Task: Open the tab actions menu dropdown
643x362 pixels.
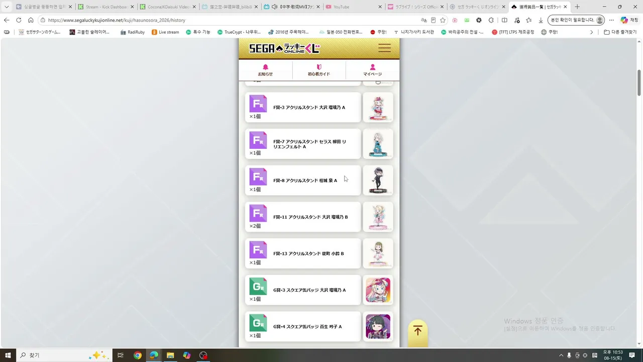Action: pyautogui.click(x=7, y=7)
